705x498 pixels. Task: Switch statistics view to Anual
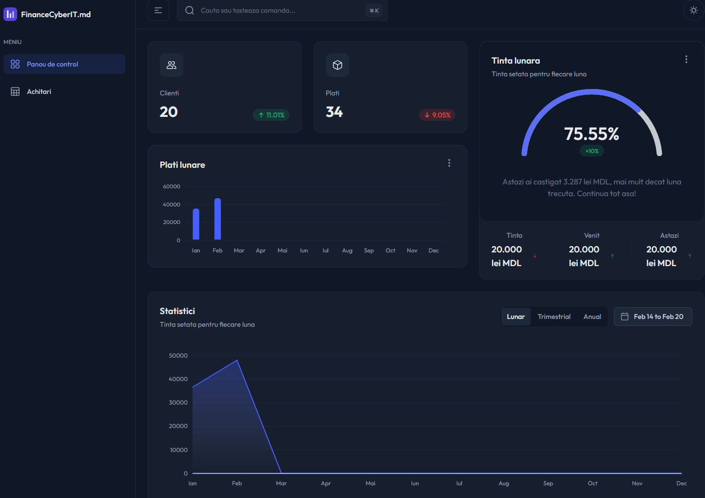coord(592,316)
